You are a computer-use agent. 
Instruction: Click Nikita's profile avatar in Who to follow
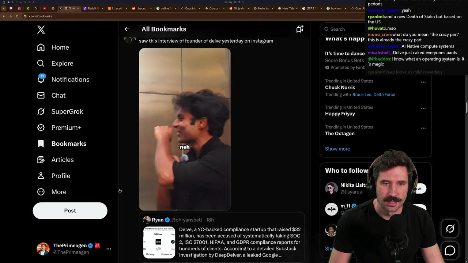[332, 188]
